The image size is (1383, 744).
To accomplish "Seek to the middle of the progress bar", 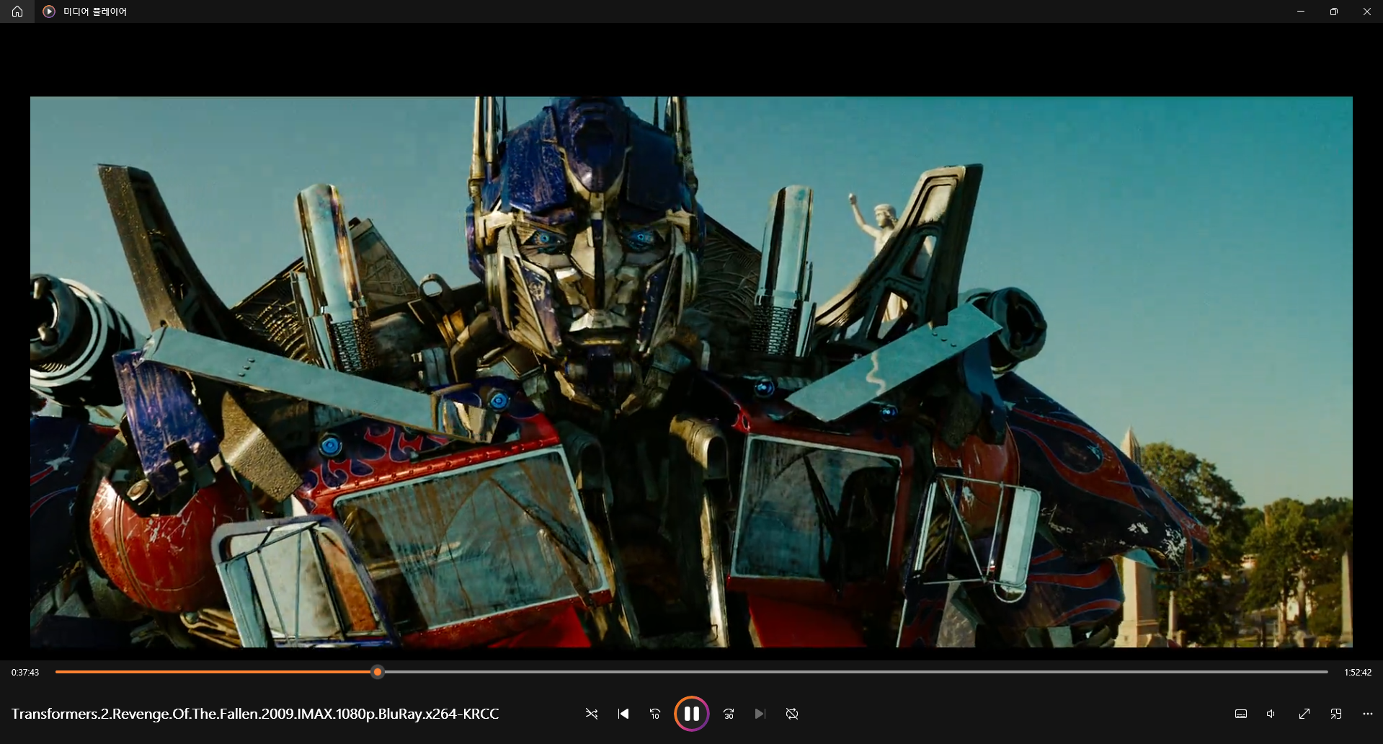I will 691,672.
